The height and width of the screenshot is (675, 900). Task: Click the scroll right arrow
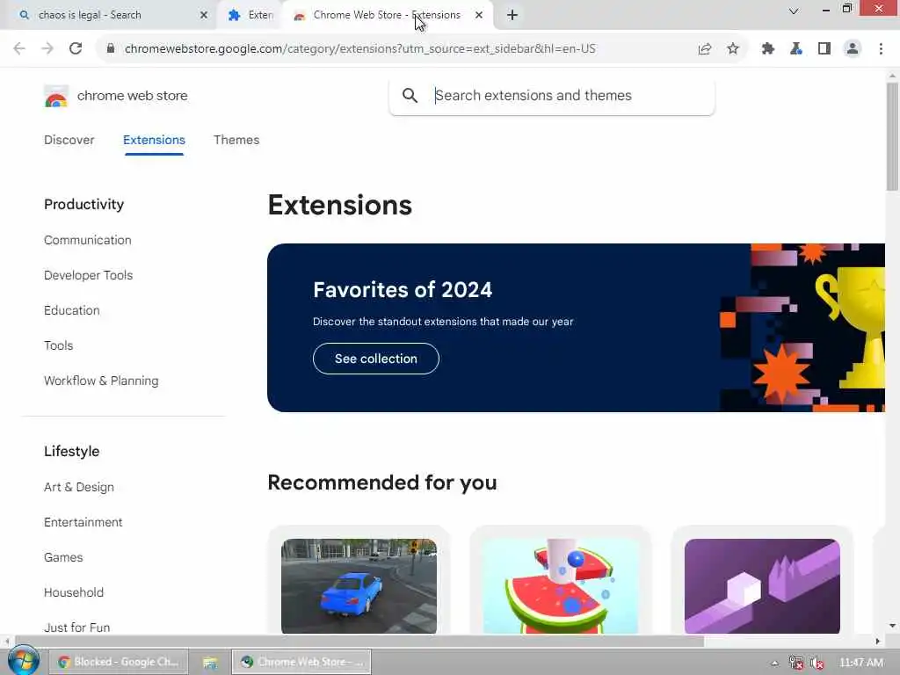(x=878, y=641)
